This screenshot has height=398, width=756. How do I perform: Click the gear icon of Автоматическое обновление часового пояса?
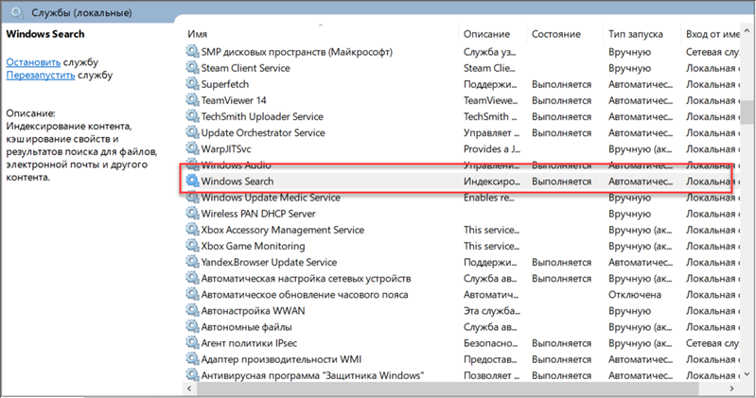tap(192, 294)
